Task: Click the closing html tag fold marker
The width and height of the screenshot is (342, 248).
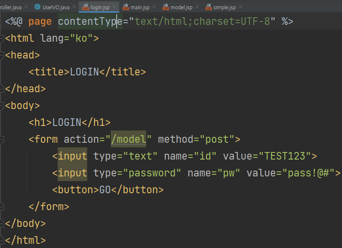Action: point(2,240)
